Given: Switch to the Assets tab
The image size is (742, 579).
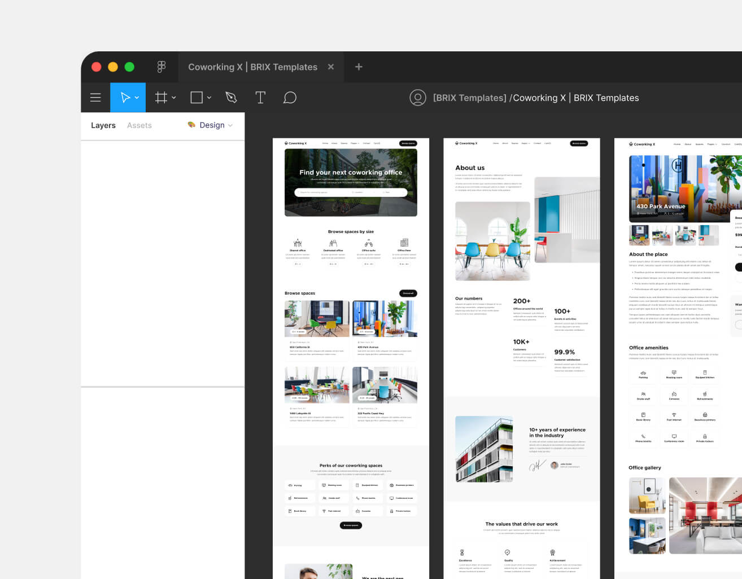Looking at the screenshot, I should point(139,125).
